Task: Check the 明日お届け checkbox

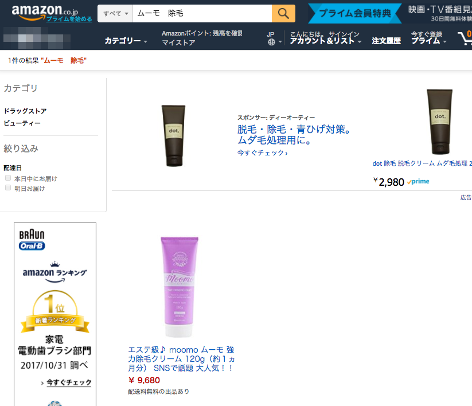Action: pyautogui.click(x=8, y=188)
